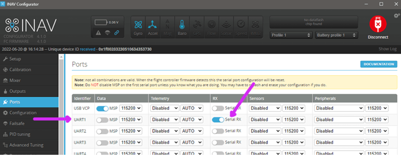Click the No dataflash chip found box
The height and width of the screenshot is (157, 401).
[313, 22]
